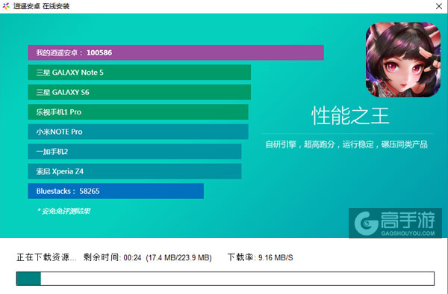The height and width of the screenshot is (294, 448).
Task: Close the 逍遥安卓 installer window
Action: tap(439, 6)
